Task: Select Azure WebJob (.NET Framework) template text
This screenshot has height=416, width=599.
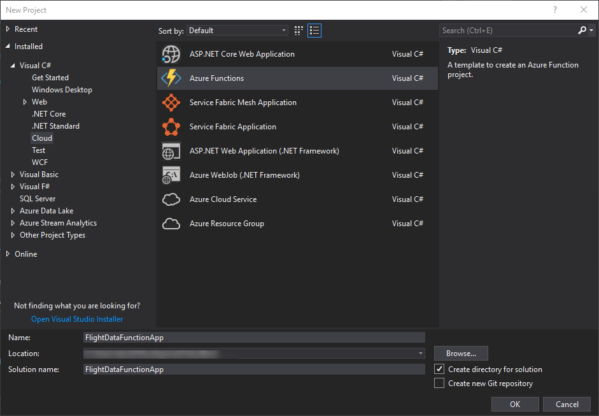Action: [x=244, y=175]
